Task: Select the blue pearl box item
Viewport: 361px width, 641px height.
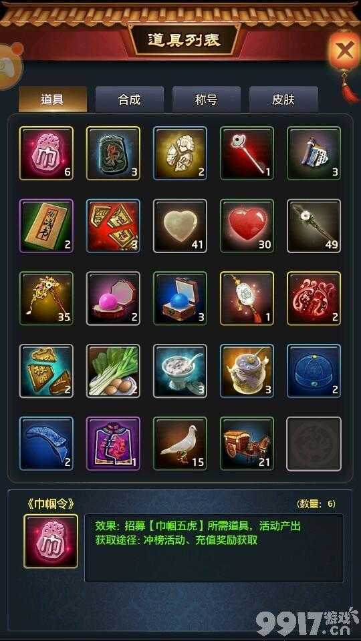Action: [x=180, y=298]
